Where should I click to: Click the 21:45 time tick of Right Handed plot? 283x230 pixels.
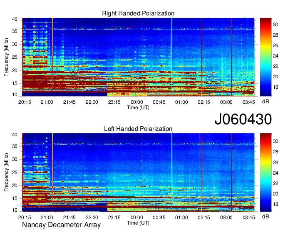coord(70,102)
